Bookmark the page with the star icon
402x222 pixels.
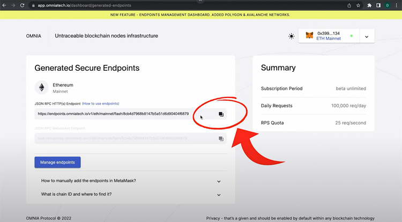tap(358, 5)
